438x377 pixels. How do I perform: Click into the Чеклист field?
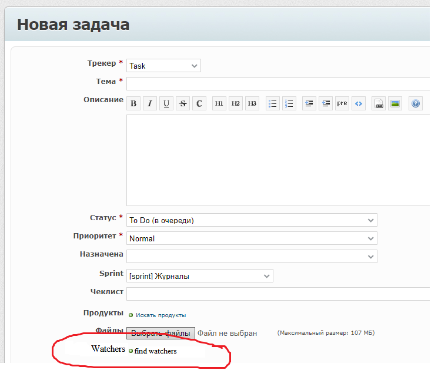tap(278, 294)
